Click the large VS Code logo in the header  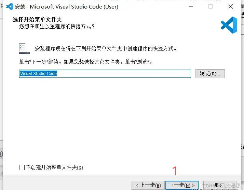point(229,25)
